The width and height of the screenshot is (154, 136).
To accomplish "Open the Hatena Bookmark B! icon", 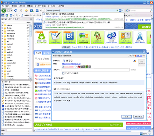I will (x=70, y=37).
